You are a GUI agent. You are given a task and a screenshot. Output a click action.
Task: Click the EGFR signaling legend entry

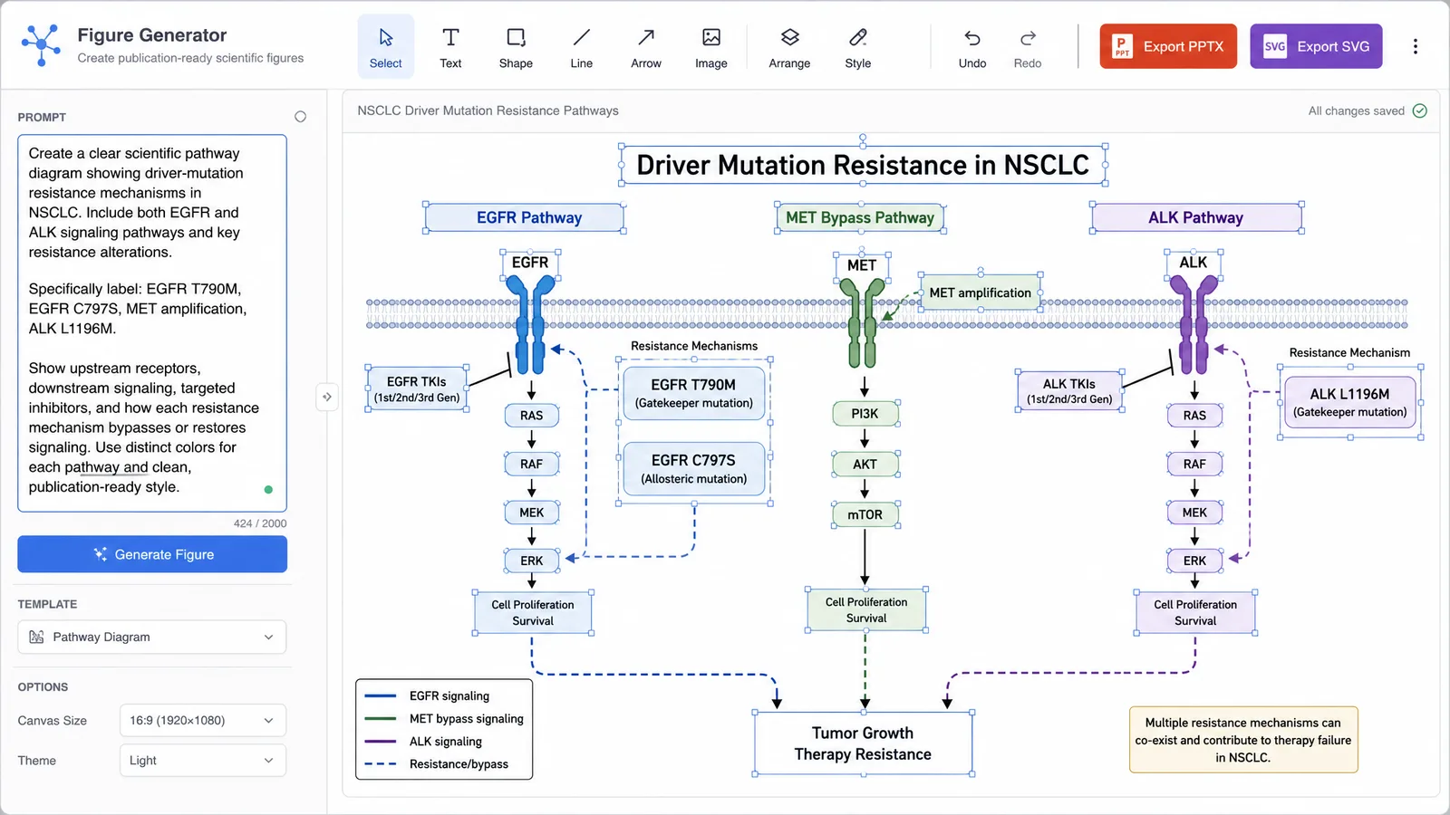click(x=427, y=695)
